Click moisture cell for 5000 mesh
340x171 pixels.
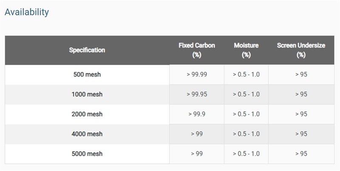pos(246,154)
